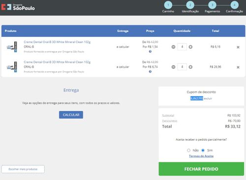Click second row total R$ 26,96
Screen dimensions: 246x180
tap(215, 67)
